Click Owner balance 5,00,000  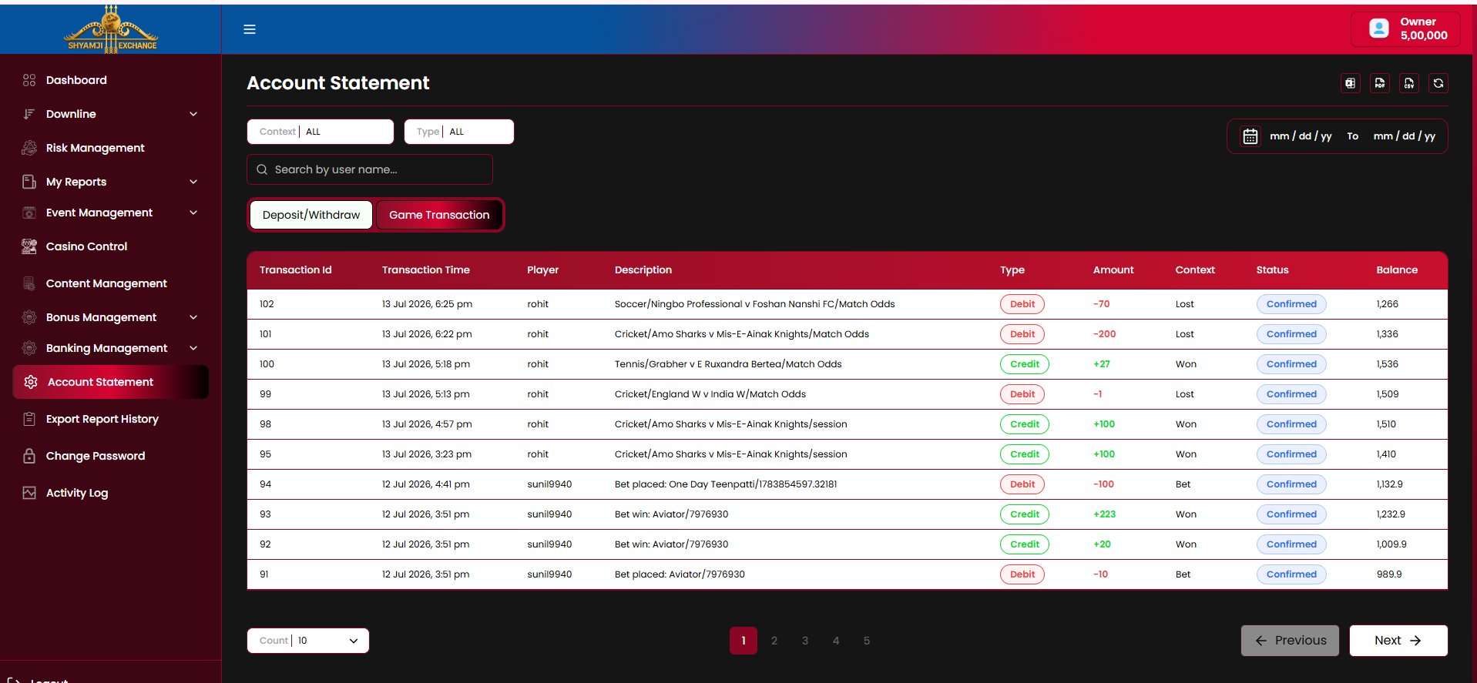point(1424,35)
